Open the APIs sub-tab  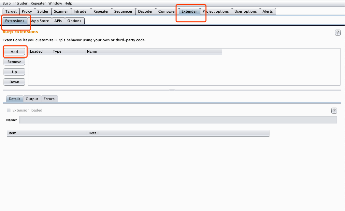(x=58, y=21)
